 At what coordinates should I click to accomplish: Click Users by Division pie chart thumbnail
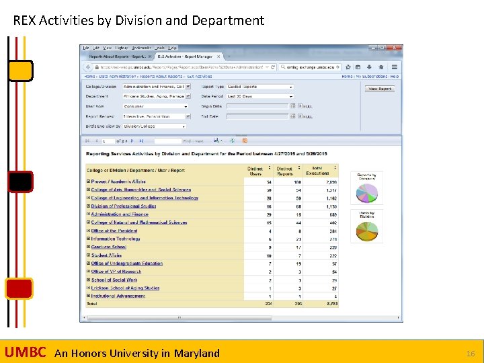coord(367,227)
